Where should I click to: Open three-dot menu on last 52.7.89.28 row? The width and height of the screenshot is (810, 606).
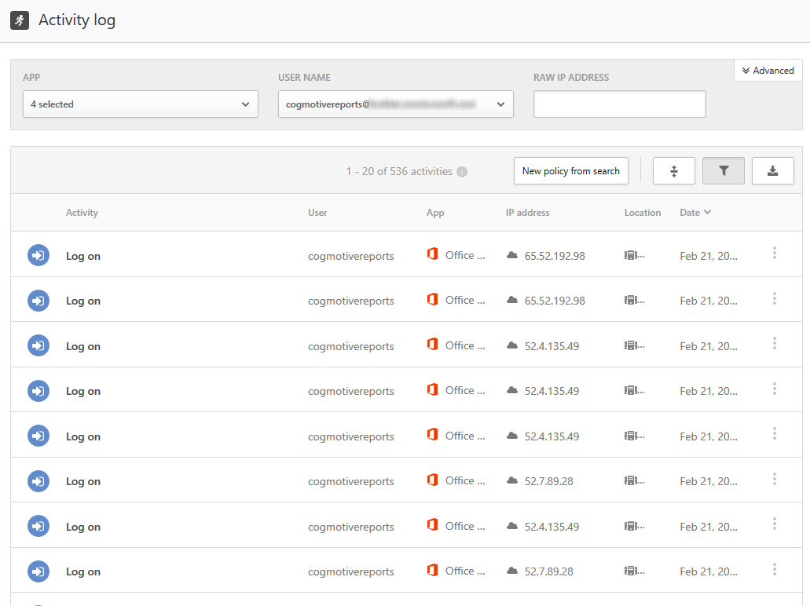[x=774, y=569]
